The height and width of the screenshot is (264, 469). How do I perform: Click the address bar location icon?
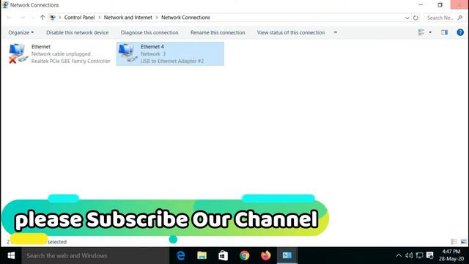click(x=53, y=18)
